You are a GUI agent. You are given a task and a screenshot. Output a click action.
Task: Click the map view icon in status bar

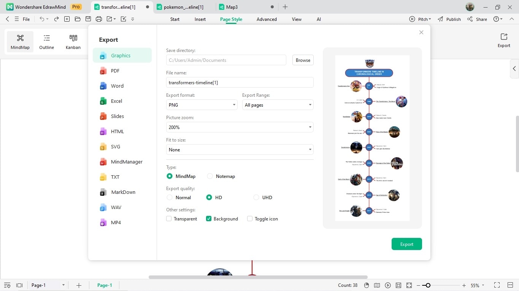pos(377,285)
